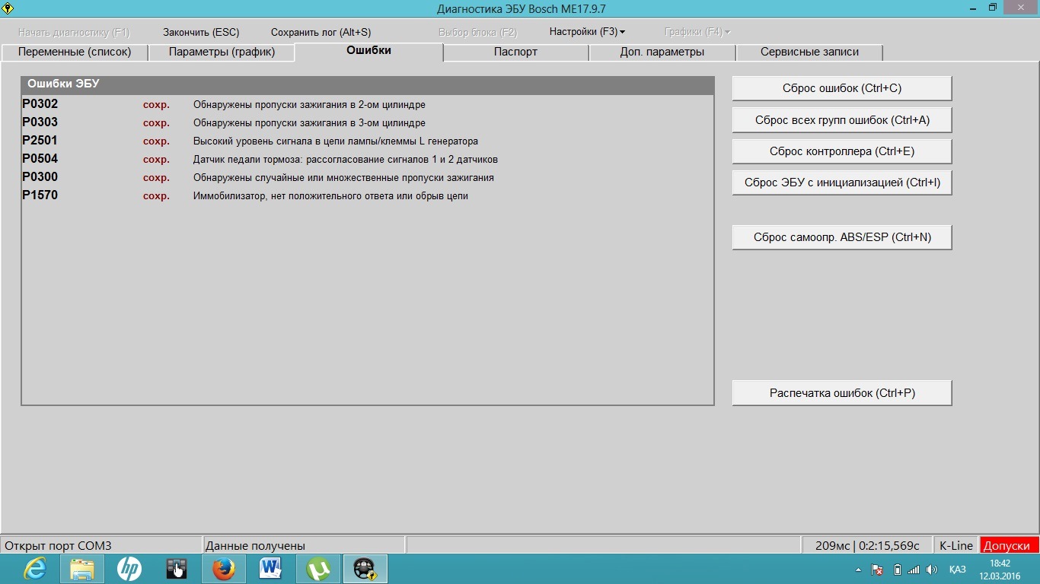The height and width of the screenshot is (584, 1040).
Task: Open the Доп. параметры tab
Action: tap(662, 52)
